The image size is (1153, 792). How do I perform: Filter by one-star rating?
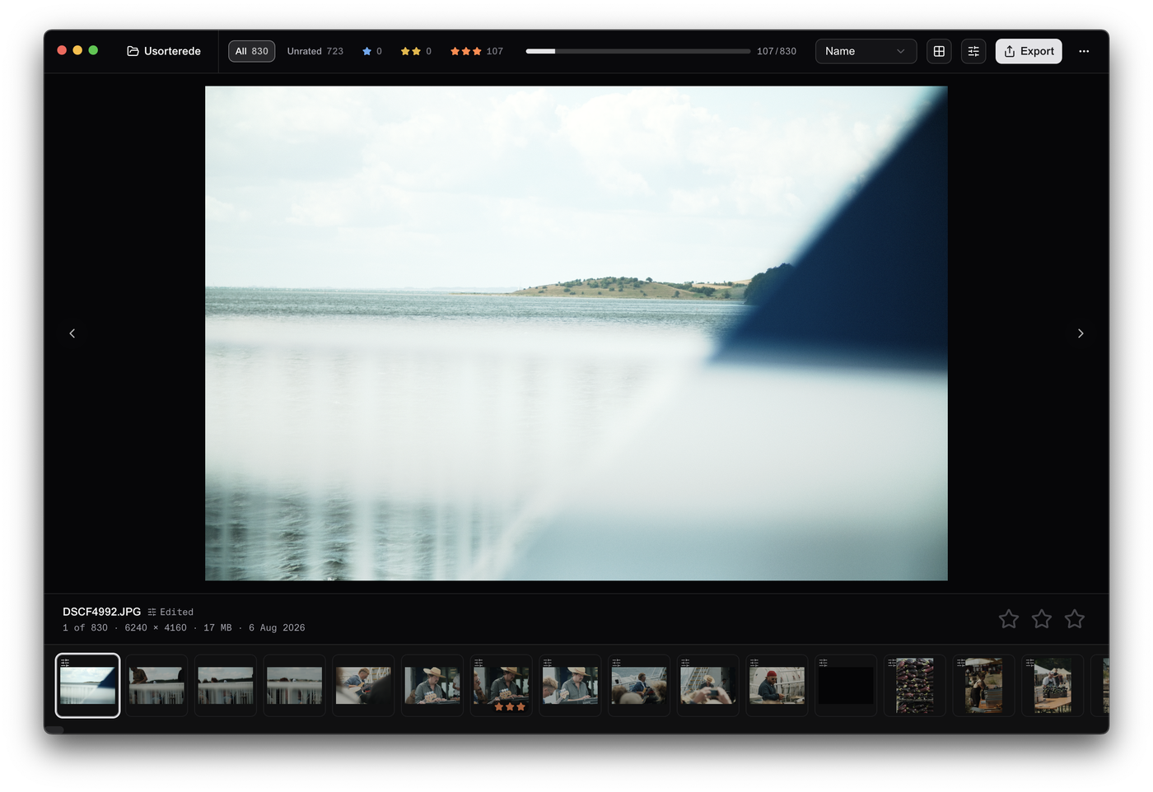372,51
